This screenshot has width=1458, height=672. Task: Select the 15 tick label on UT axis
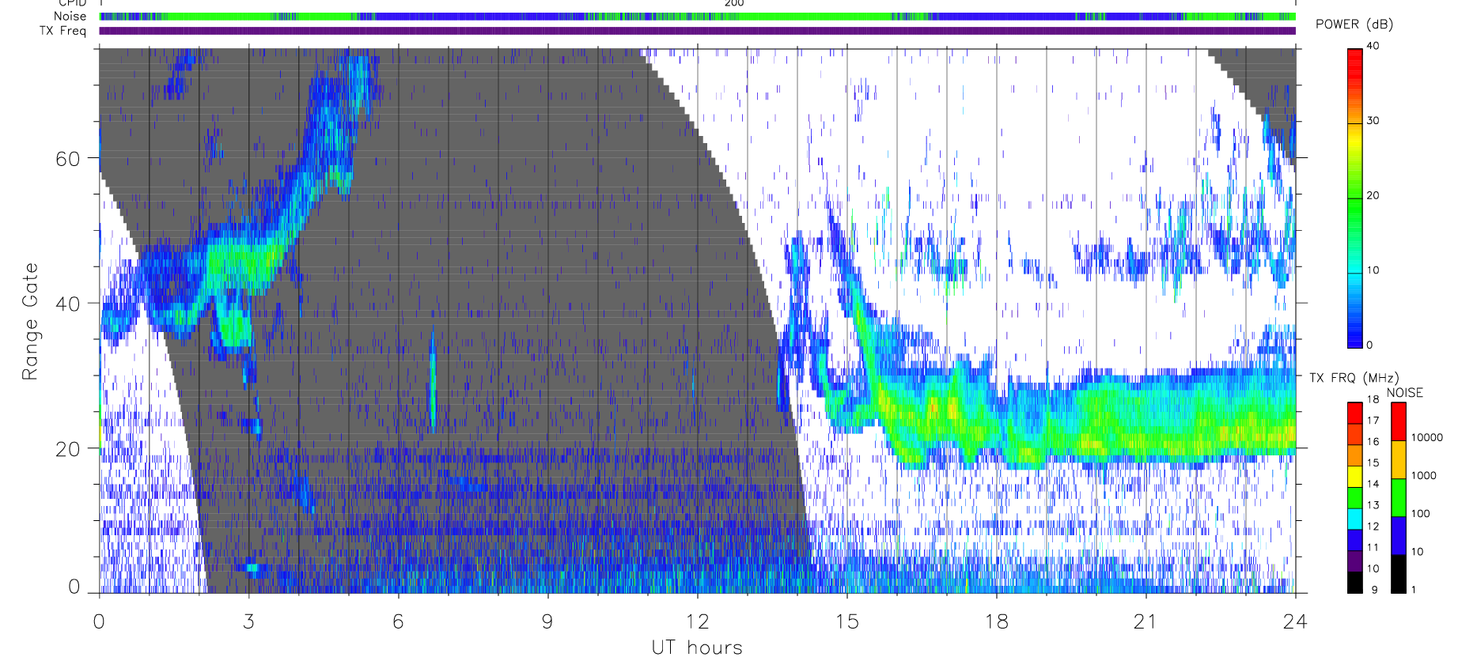point(846,621)
